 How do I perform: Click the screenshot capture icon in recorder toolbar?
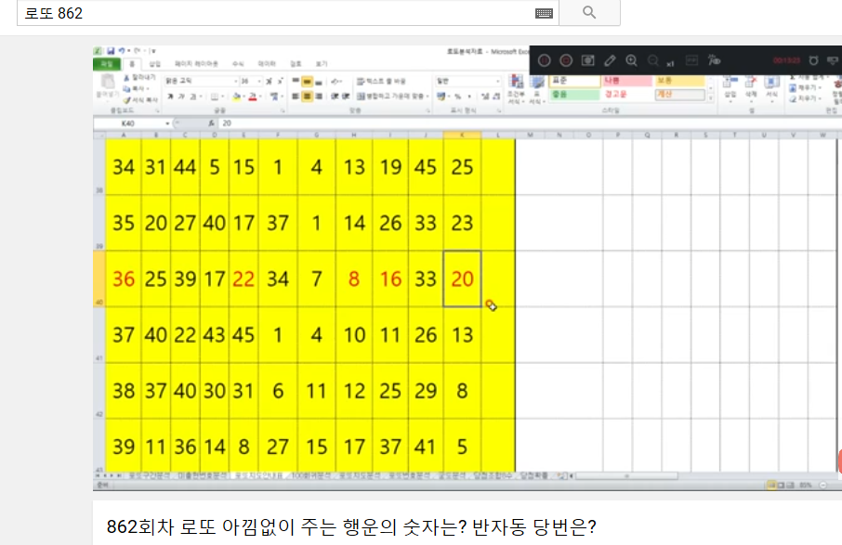[x=587, y=60]
